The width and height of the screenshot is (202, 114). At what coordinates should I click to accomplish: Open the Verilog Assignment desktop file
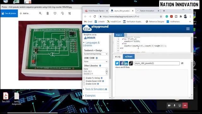coord(16,99)
